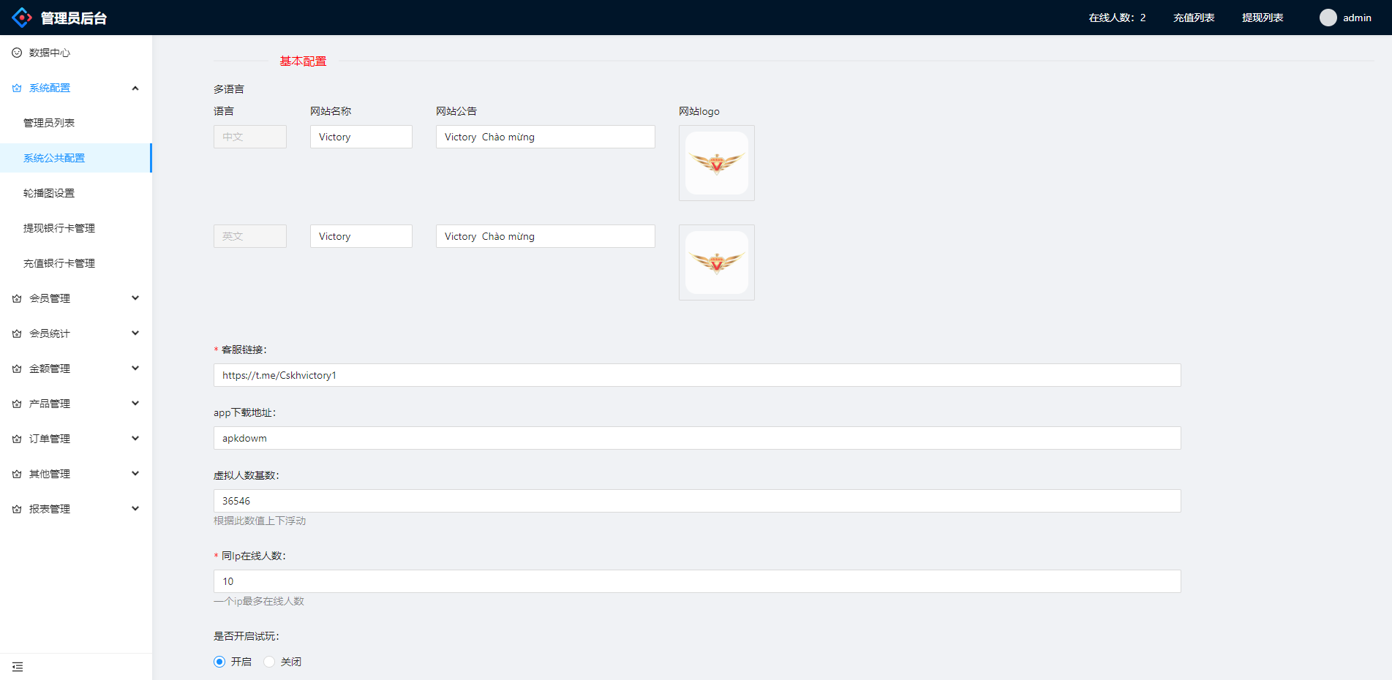Click the 客服链接 input field
1392x680 pixels.
pyautogui.click(x=696, y=375)
